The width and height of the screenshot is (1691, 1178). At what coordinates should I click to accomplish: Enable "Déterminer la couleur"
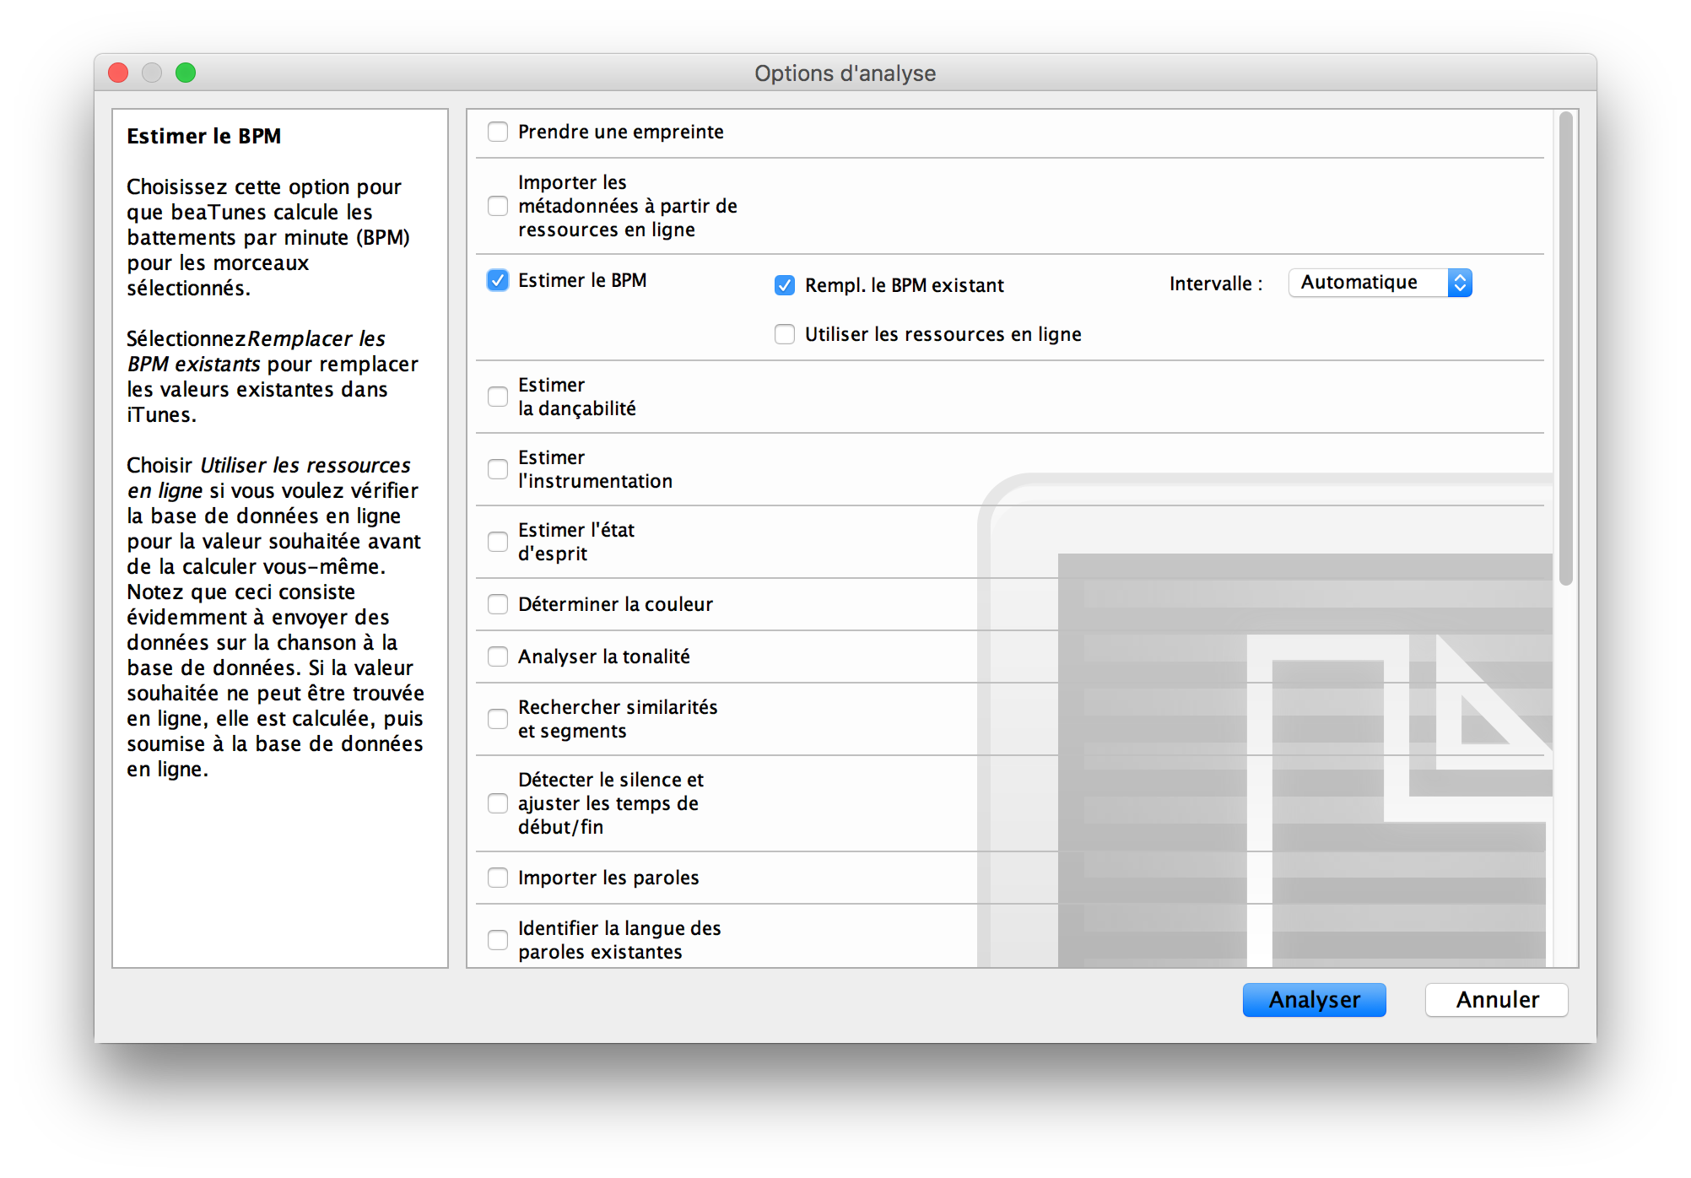(x=497, y=604)
